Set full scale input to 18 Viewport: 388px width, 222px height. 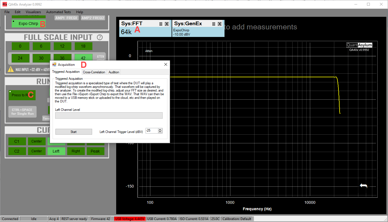83,46
